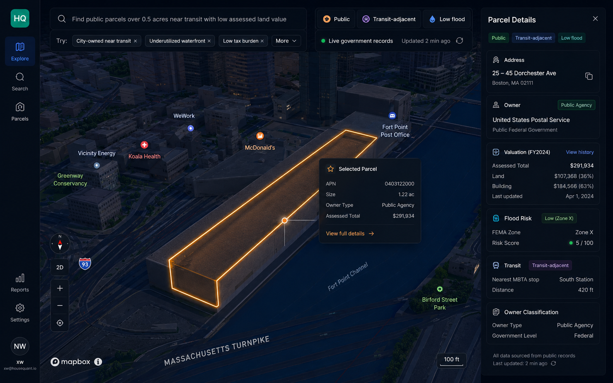Screen dimensions: 613x383
Task: Click the WeWork map marker
Action: (191, 128)
